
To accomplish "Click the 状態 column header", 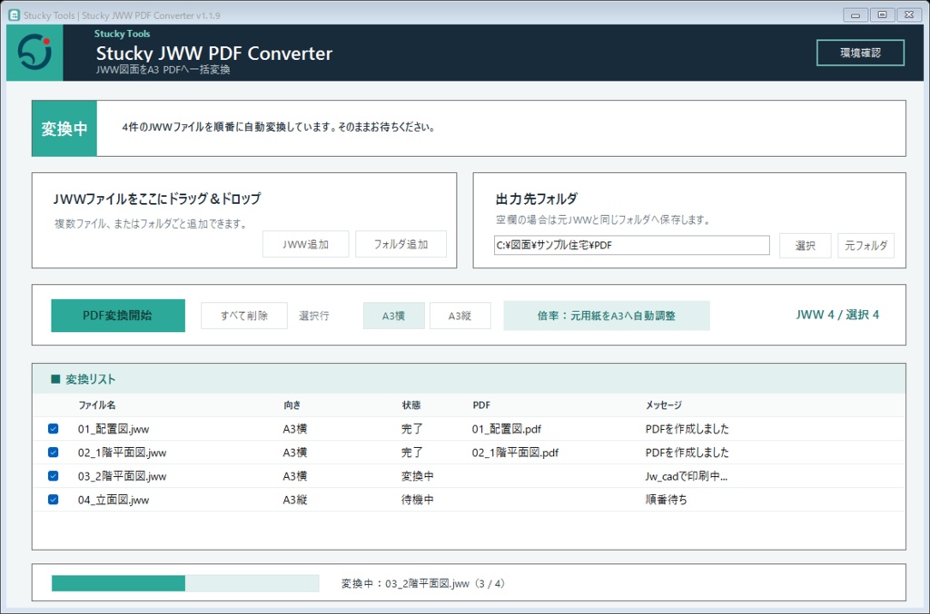I will (x=411, y=405).
